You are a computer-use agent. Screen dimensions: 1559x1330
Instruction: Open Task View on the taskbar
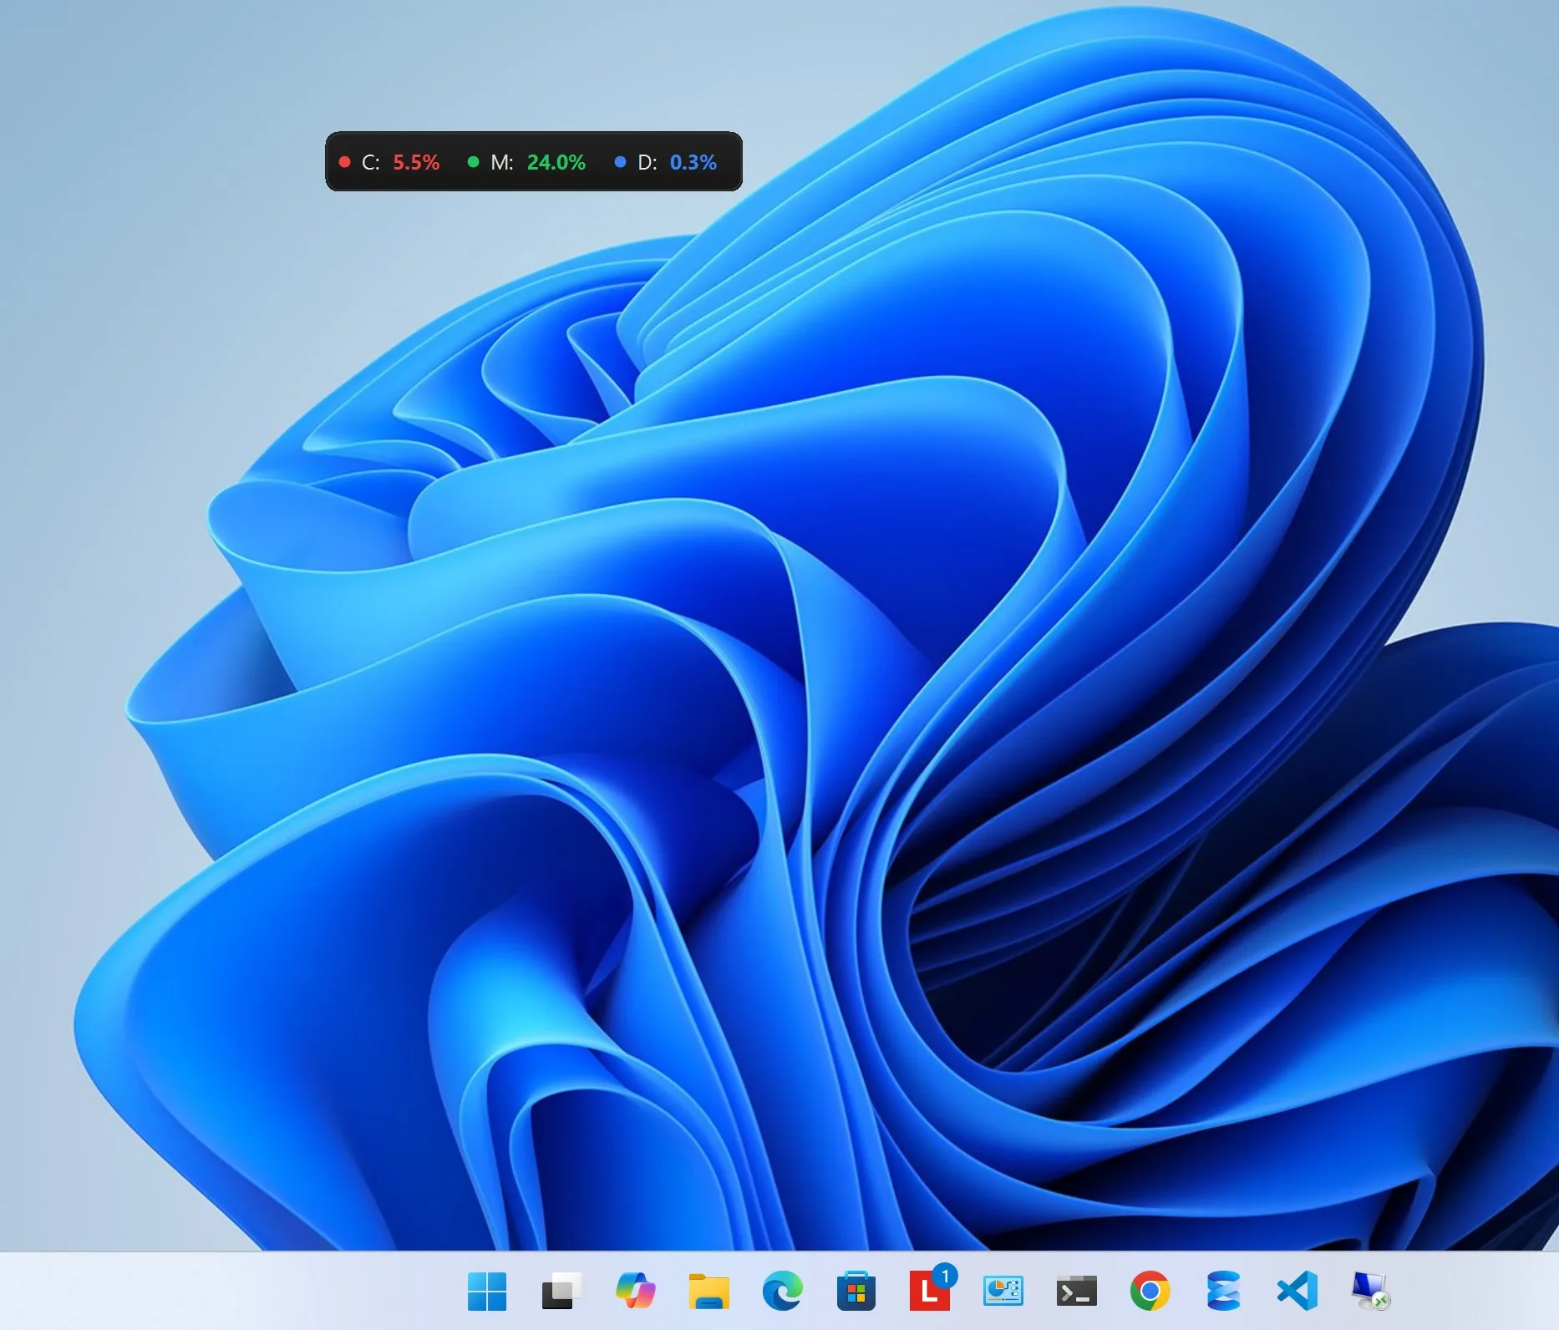(x=561, y=1291)
